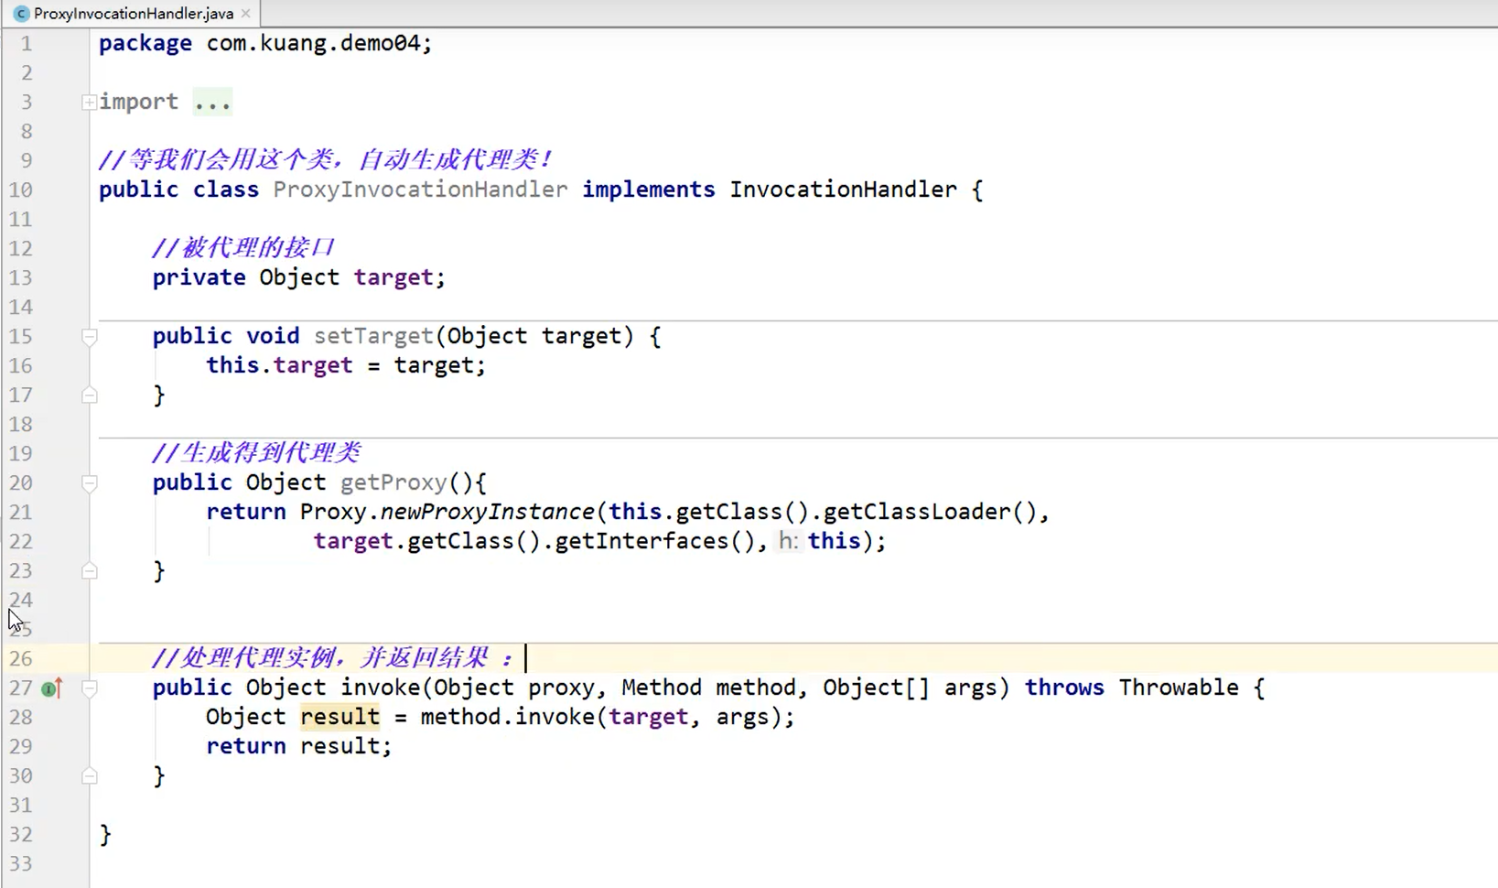
Task: Click the implements-method gutter icon at line 27
Action: pyautogui.click(x=51, y=688)
